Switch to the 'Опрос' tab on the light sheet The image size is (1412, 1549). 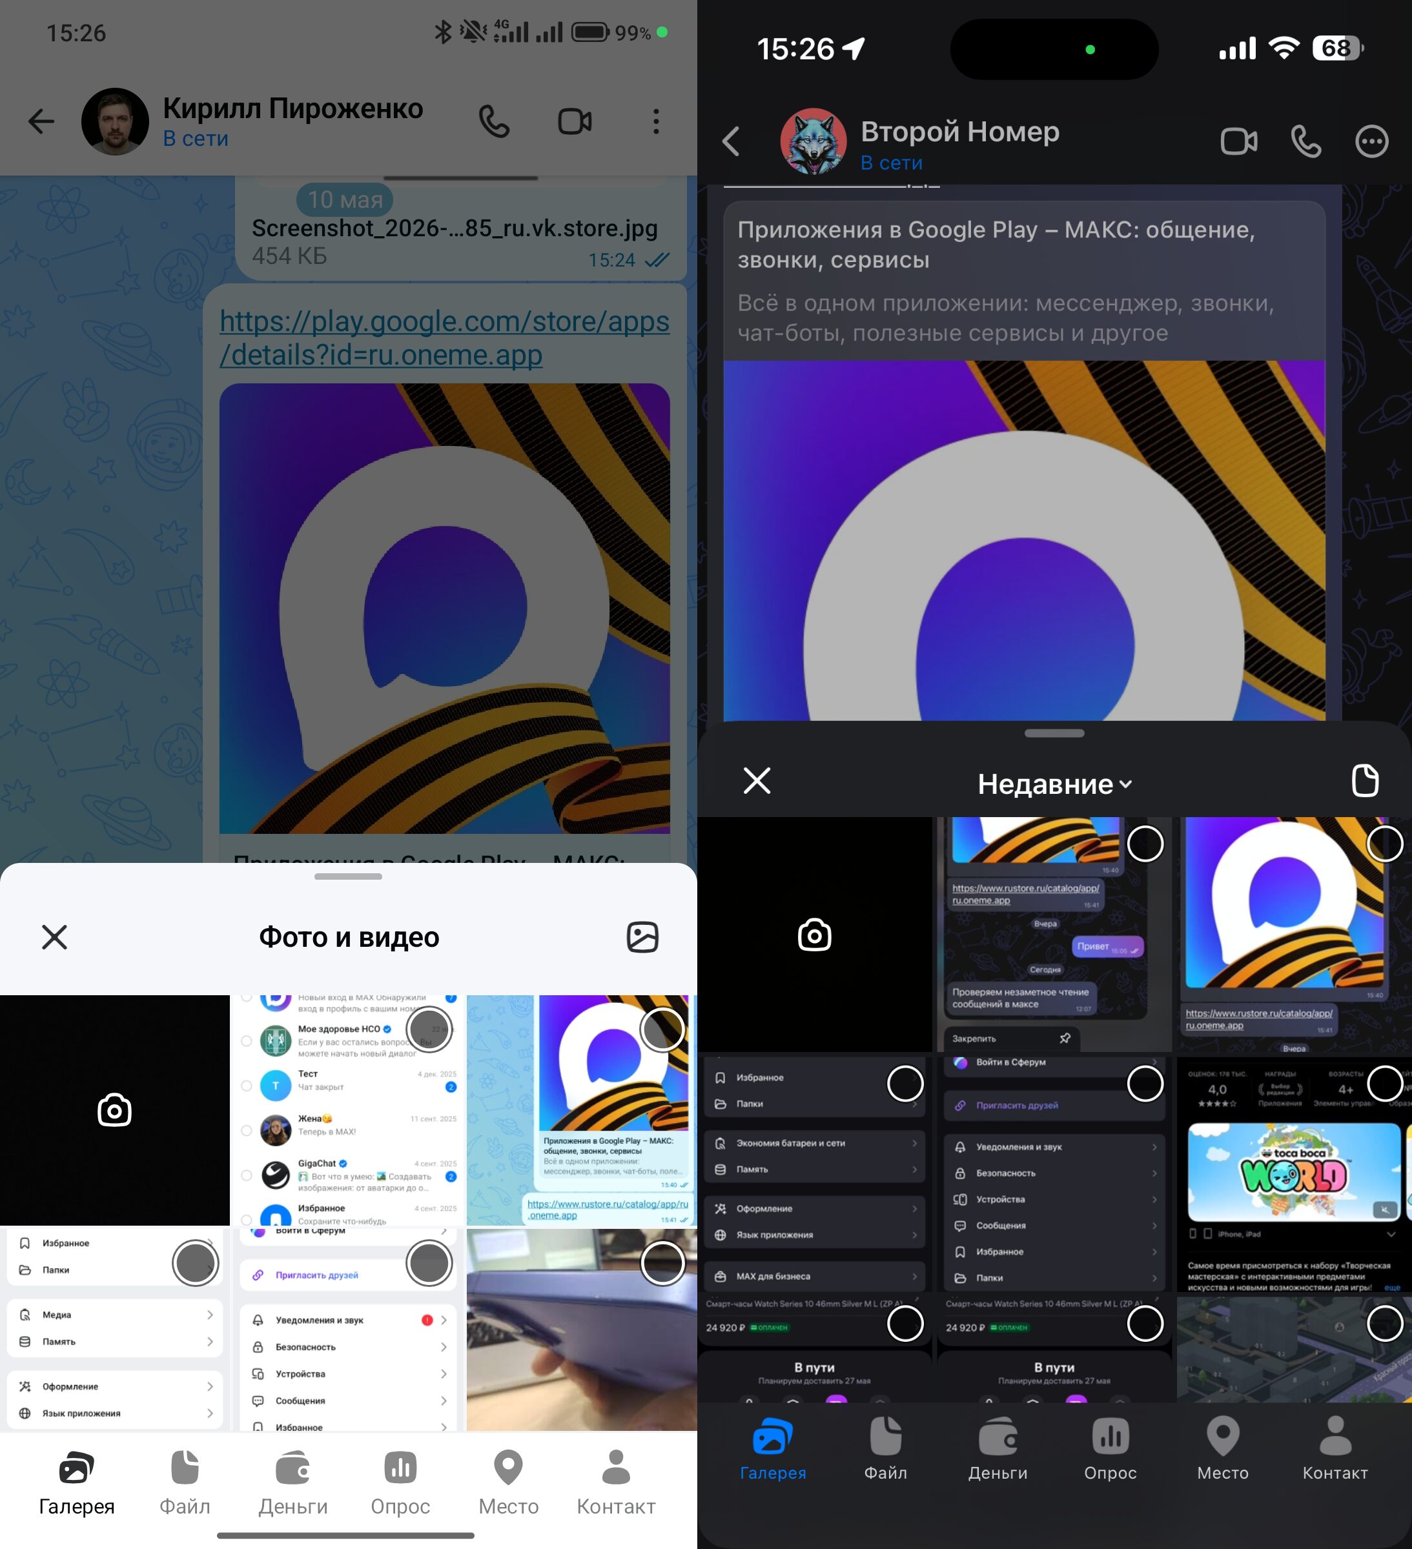coord(400,1483)
